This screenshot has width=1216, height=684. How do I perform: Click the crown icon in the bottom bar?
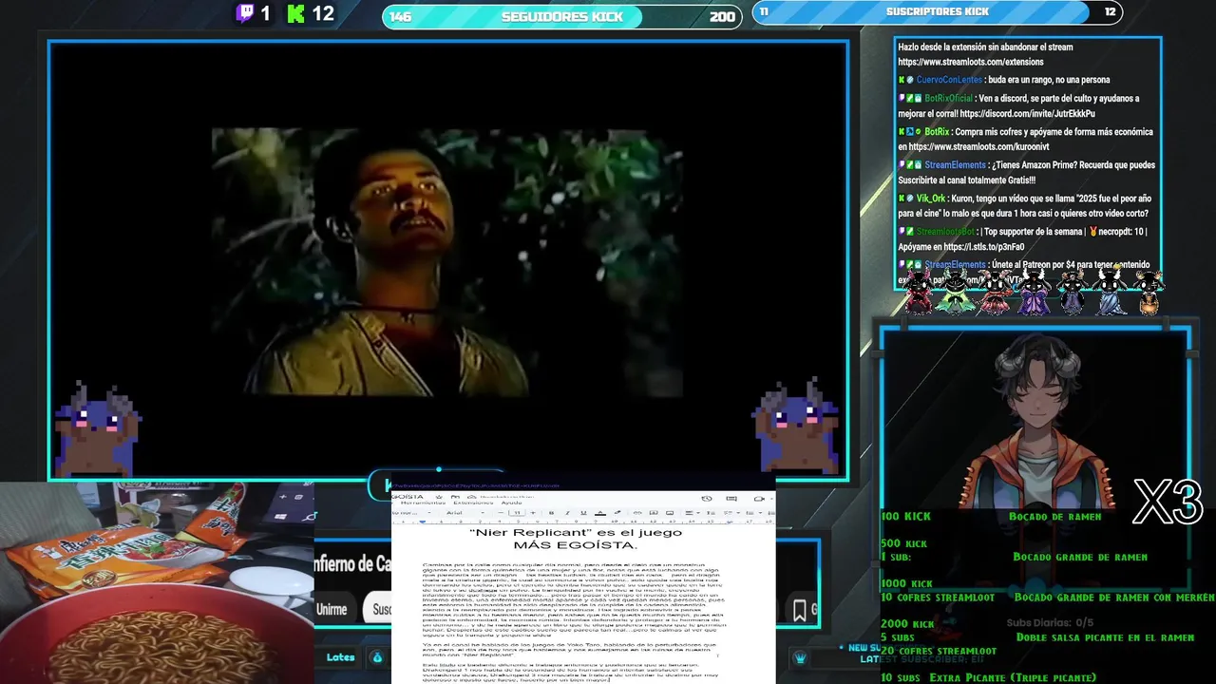[800, 657]
